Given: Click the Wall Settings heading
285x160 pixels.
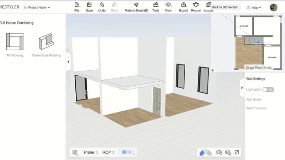Looking at the screenshot, I should coord(255,79).
